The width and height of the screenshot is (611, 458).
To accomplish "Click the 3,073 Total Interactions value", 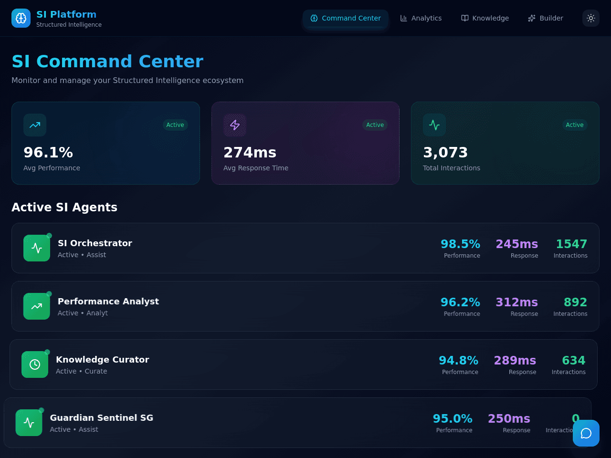I will point(445,153).
